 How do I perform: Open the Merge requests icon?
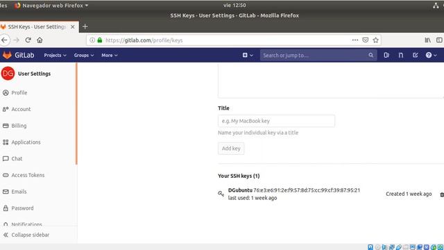(401, 55)
